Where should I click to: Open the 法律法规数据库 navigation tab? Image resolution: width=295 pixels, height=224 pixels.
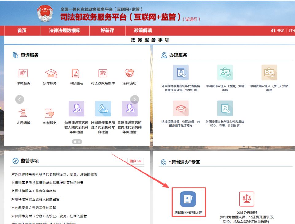pos(65,31)
